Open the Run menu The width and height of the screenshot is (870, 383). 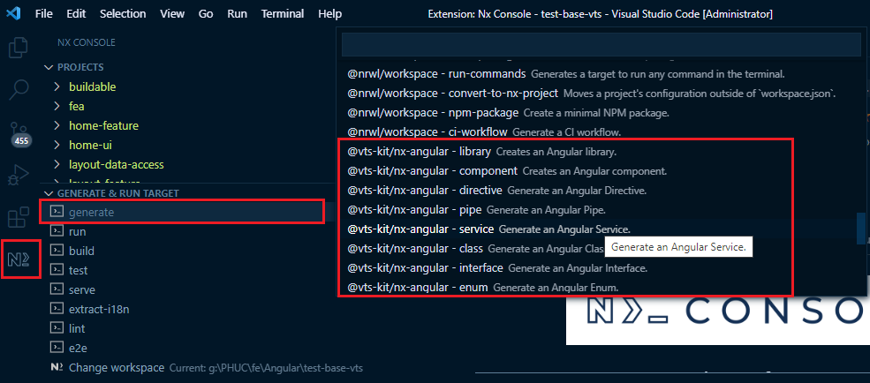coord(238,14)
